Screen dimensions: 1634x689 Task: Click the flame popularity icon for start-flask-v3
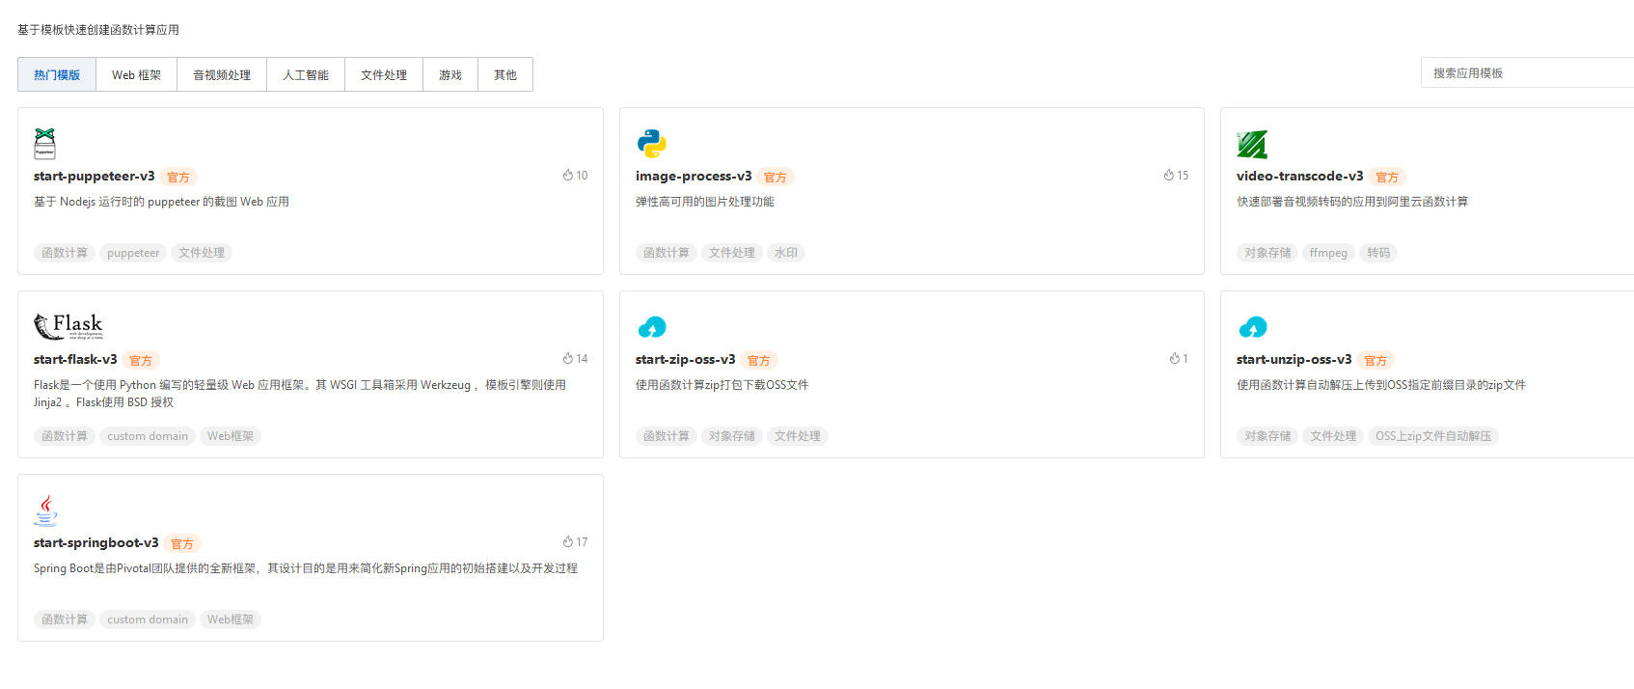point(568,359)
